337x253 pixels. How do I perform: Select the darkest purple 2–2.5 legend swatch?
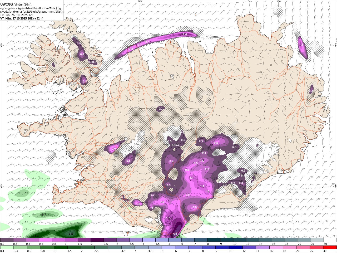[97, 240]
